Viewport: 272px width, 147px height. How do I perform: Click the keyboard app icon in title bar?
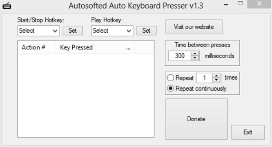7,6
